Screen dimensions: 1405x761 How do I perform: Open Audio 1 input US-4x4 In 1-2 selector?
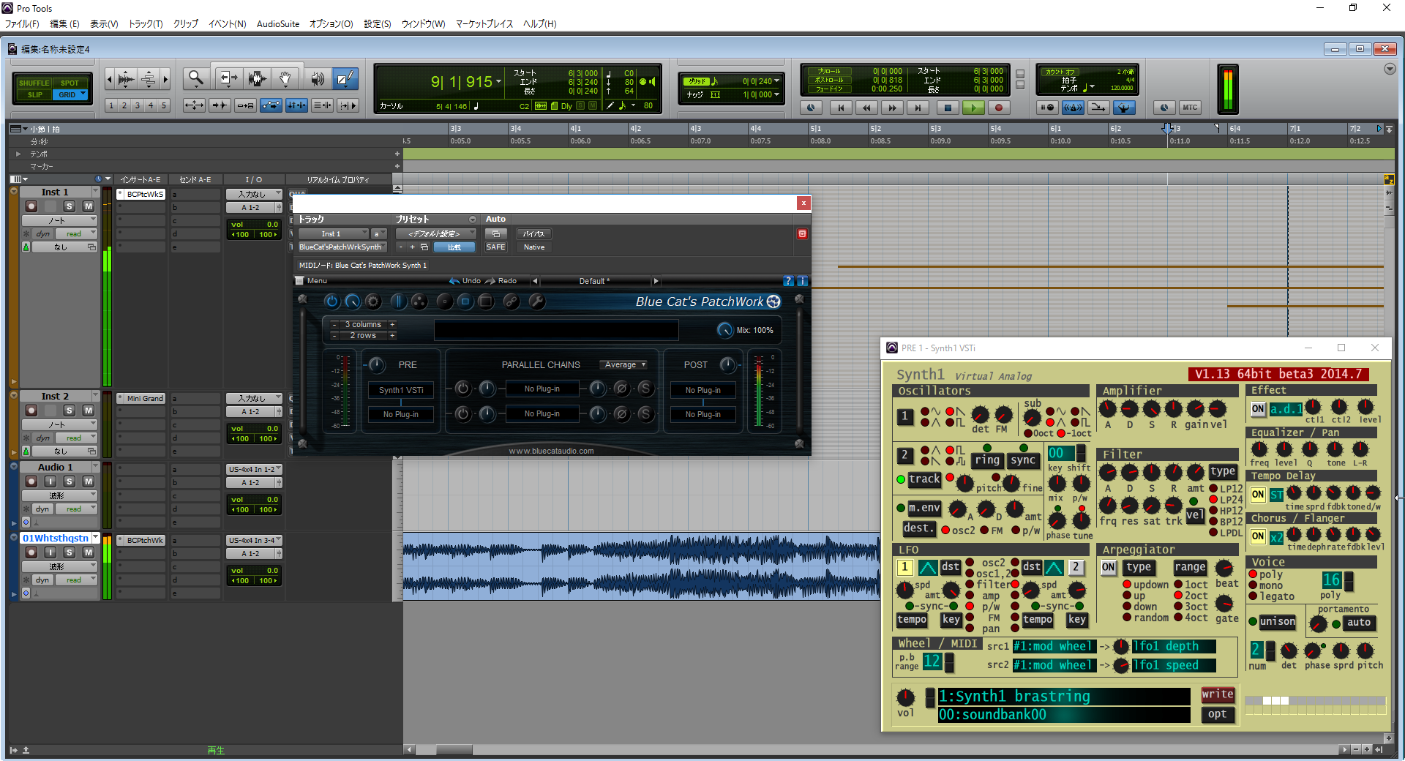coord(254,469)
